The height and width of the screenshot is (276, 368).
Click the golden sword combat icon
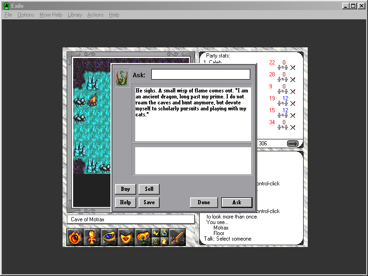pos(177,237)
